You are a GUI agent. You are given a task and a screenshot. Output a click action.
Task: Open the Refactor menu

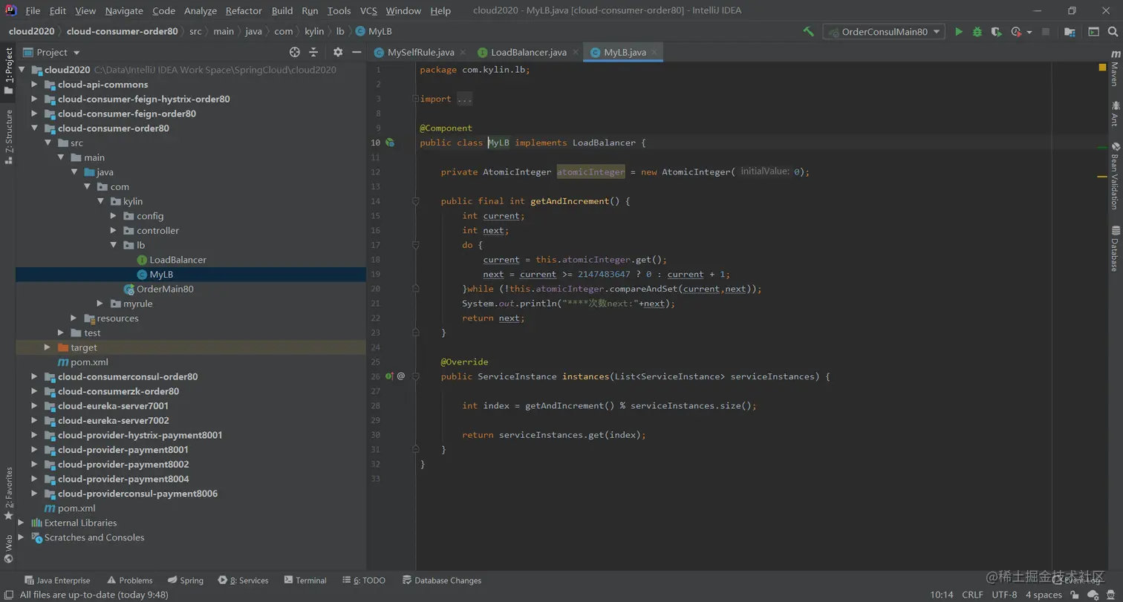pyautogui.click(x=244, y=10)
